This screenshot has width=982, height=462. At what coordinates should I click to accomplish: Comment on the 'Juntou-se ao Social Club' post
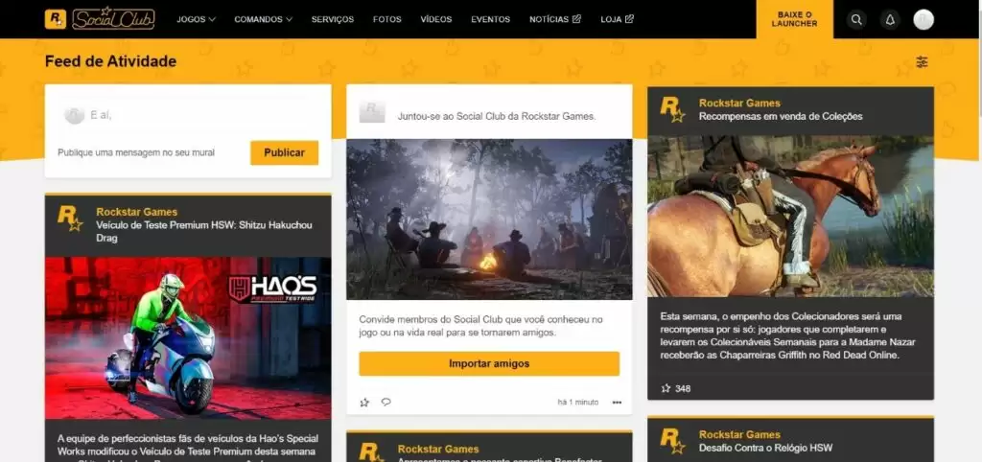[386, 402]
